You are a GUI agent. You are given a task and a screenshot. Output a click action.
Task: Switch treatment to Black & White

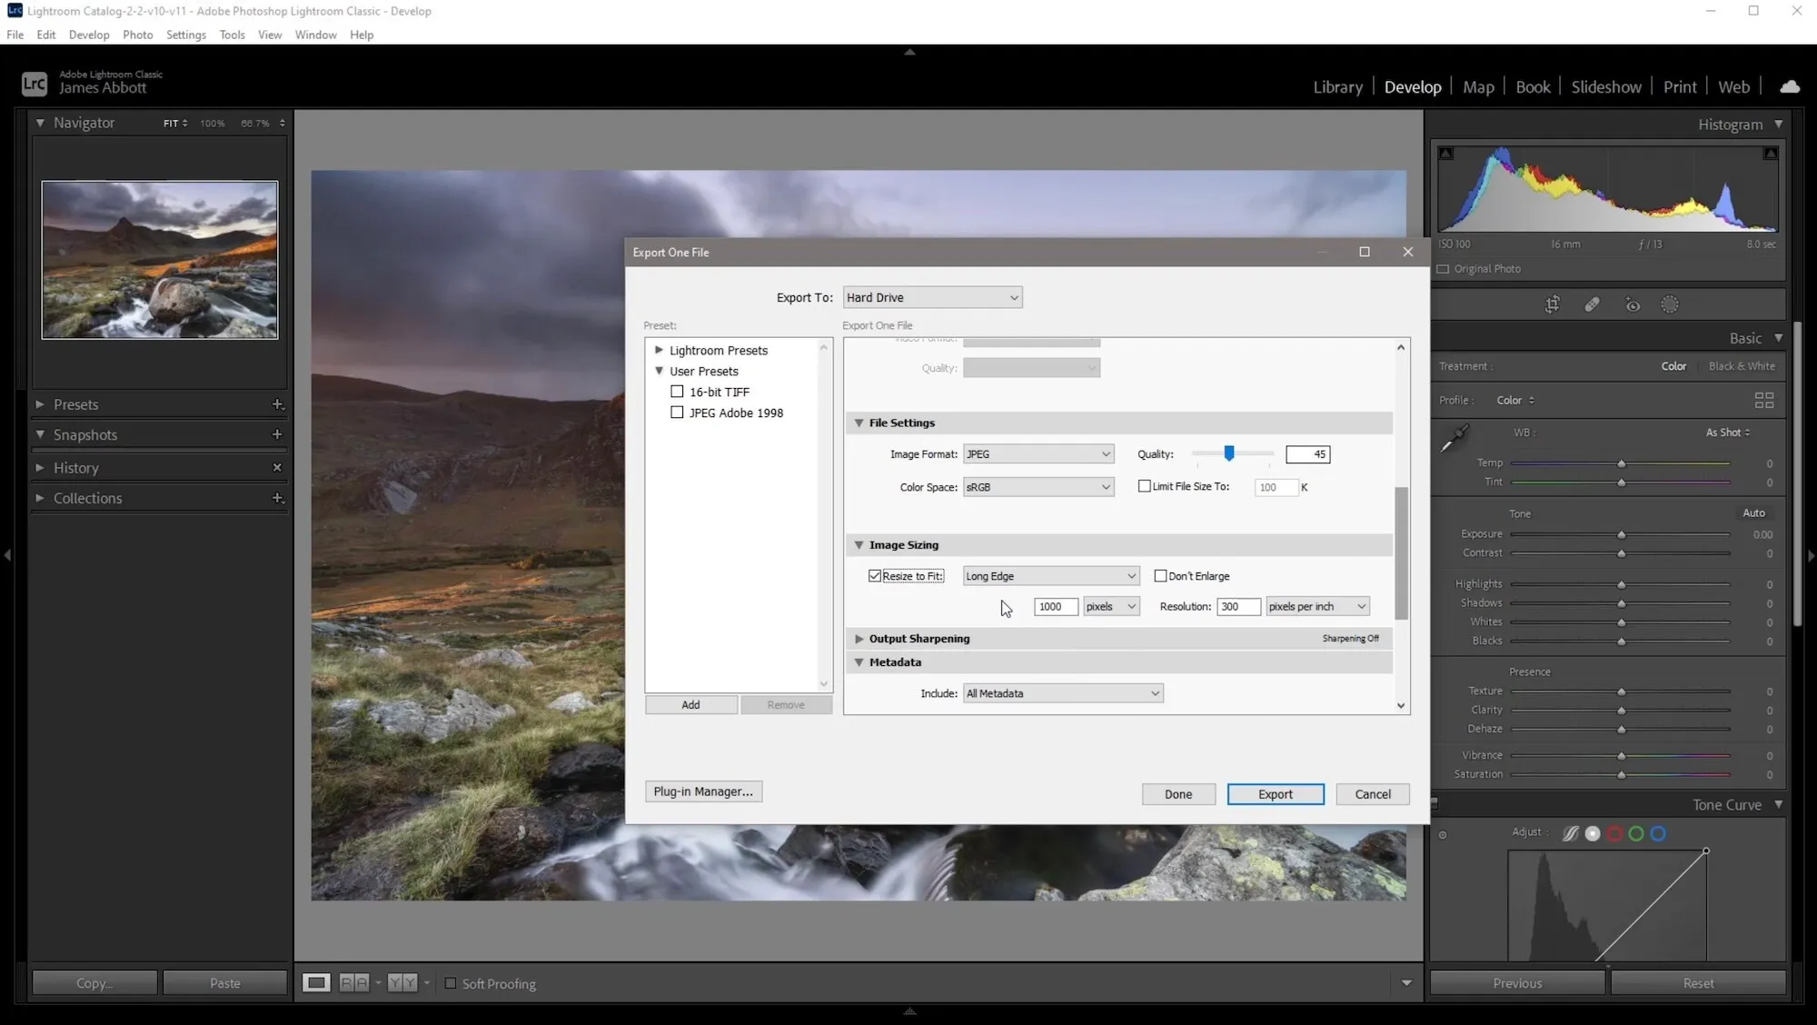pos(1742,366)
